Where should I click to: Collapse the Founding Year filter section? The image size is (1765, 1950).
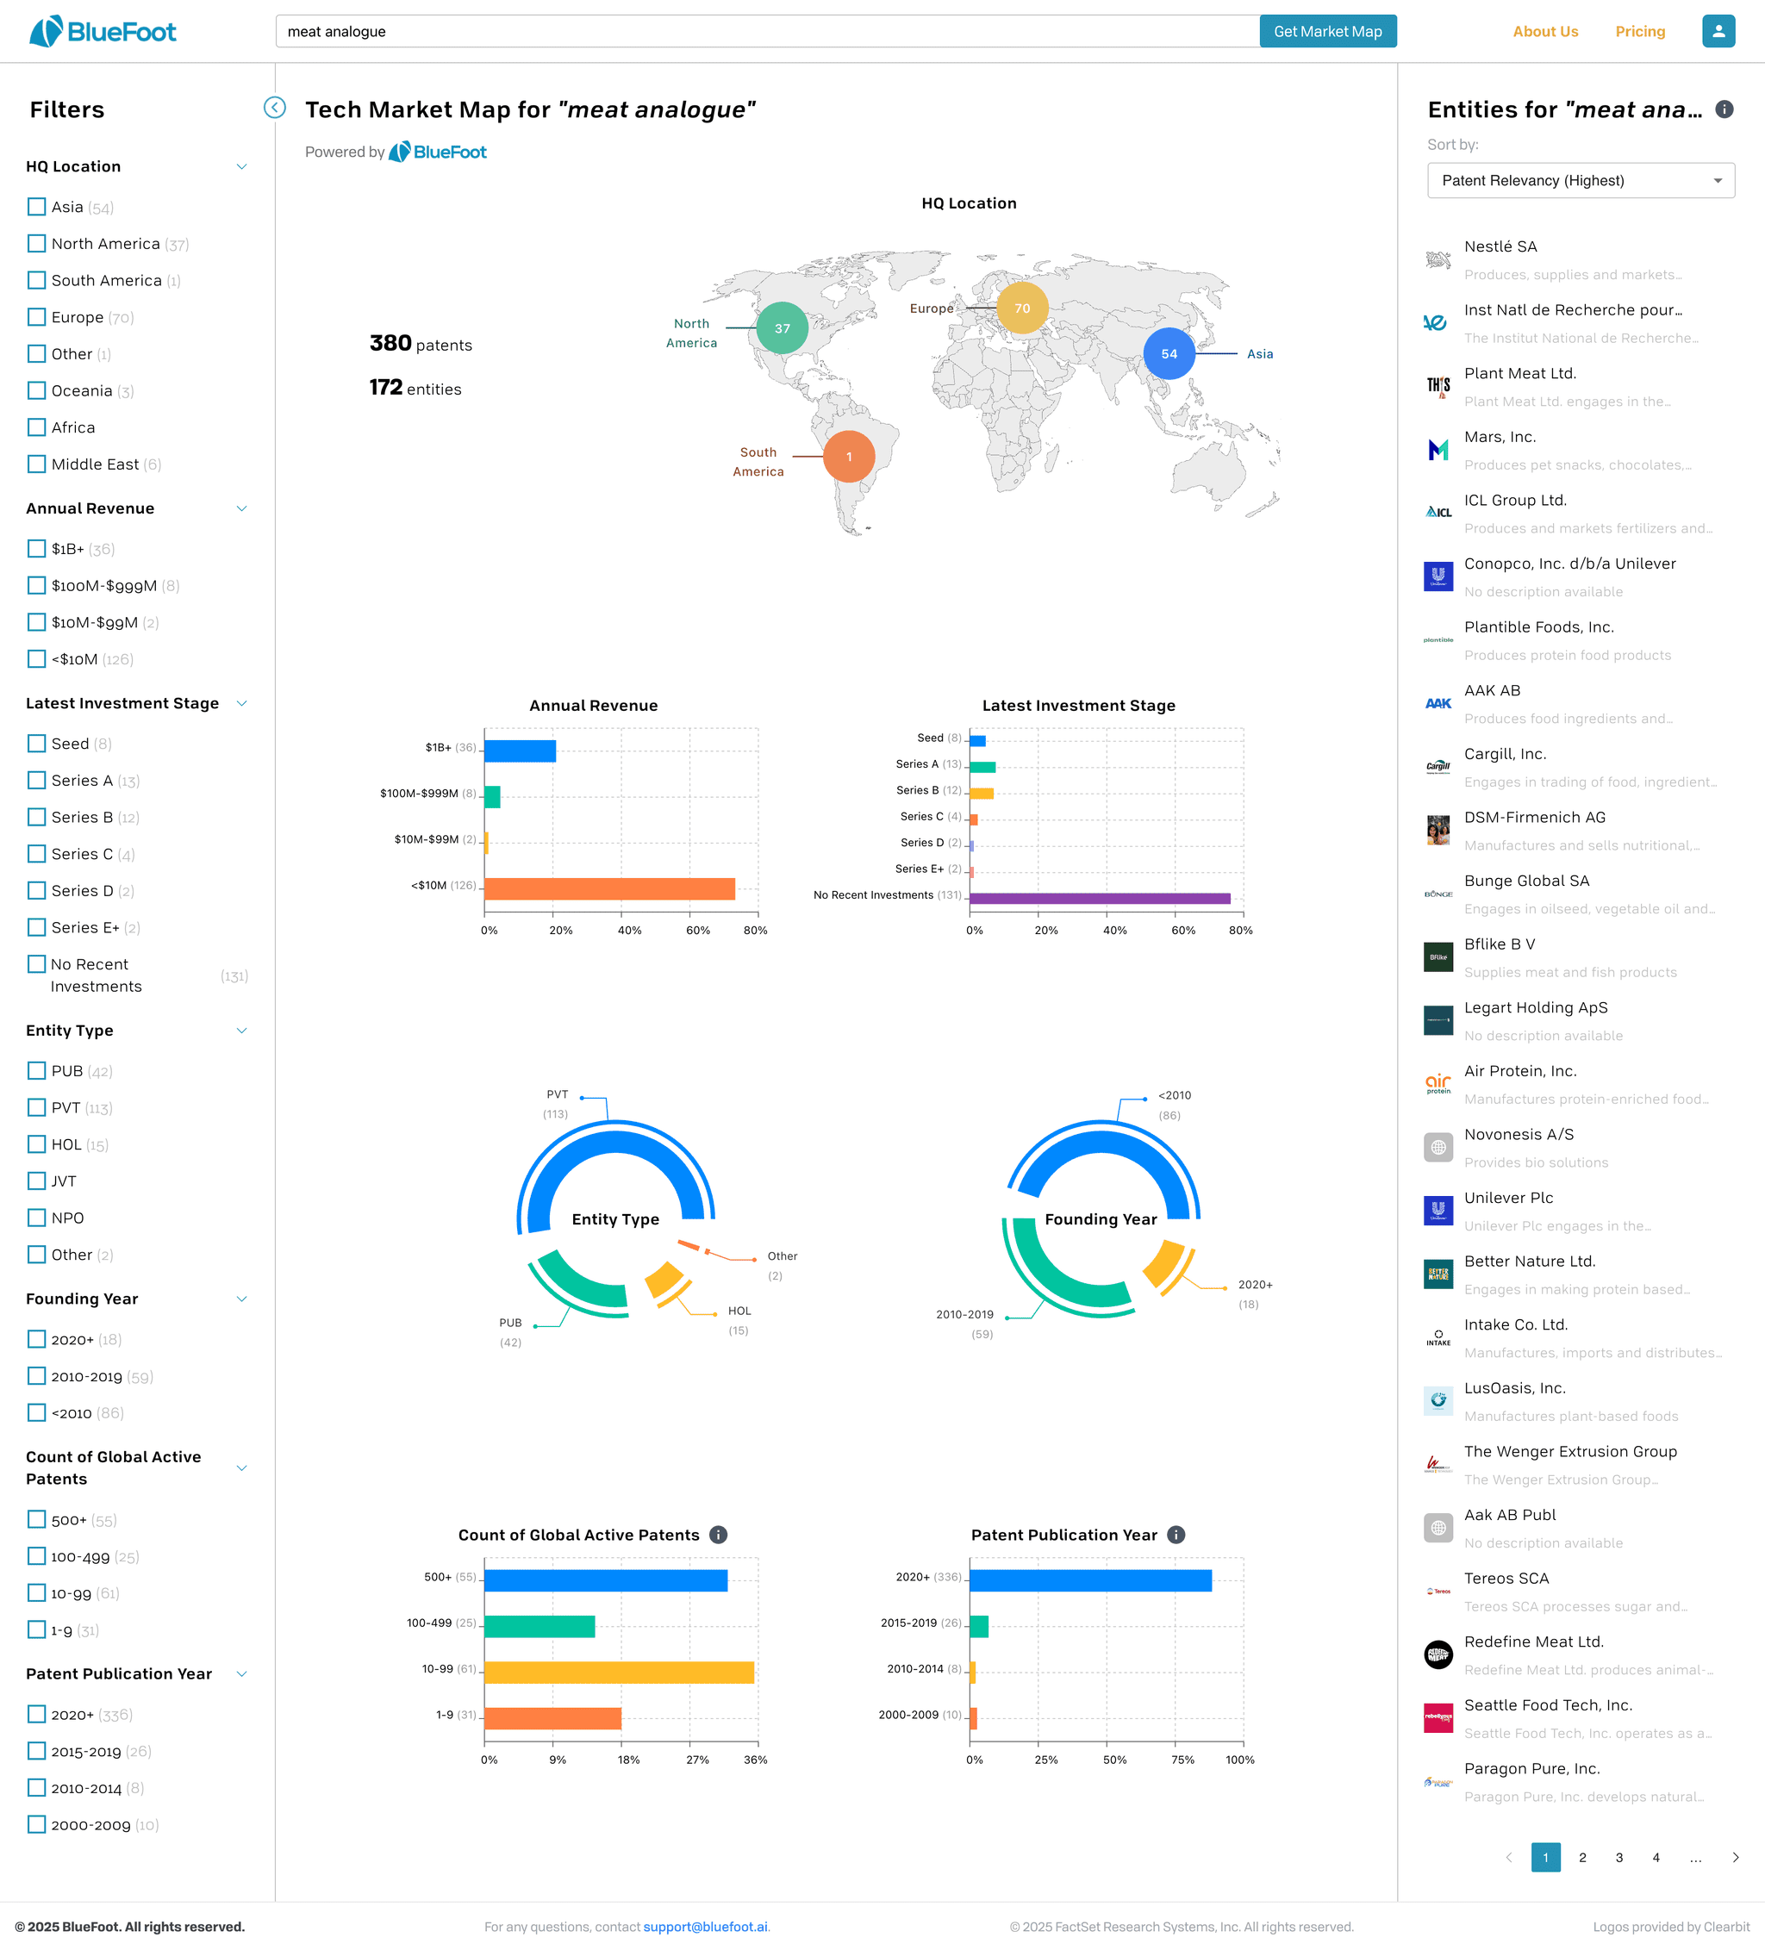click(x=242, y=1299)
